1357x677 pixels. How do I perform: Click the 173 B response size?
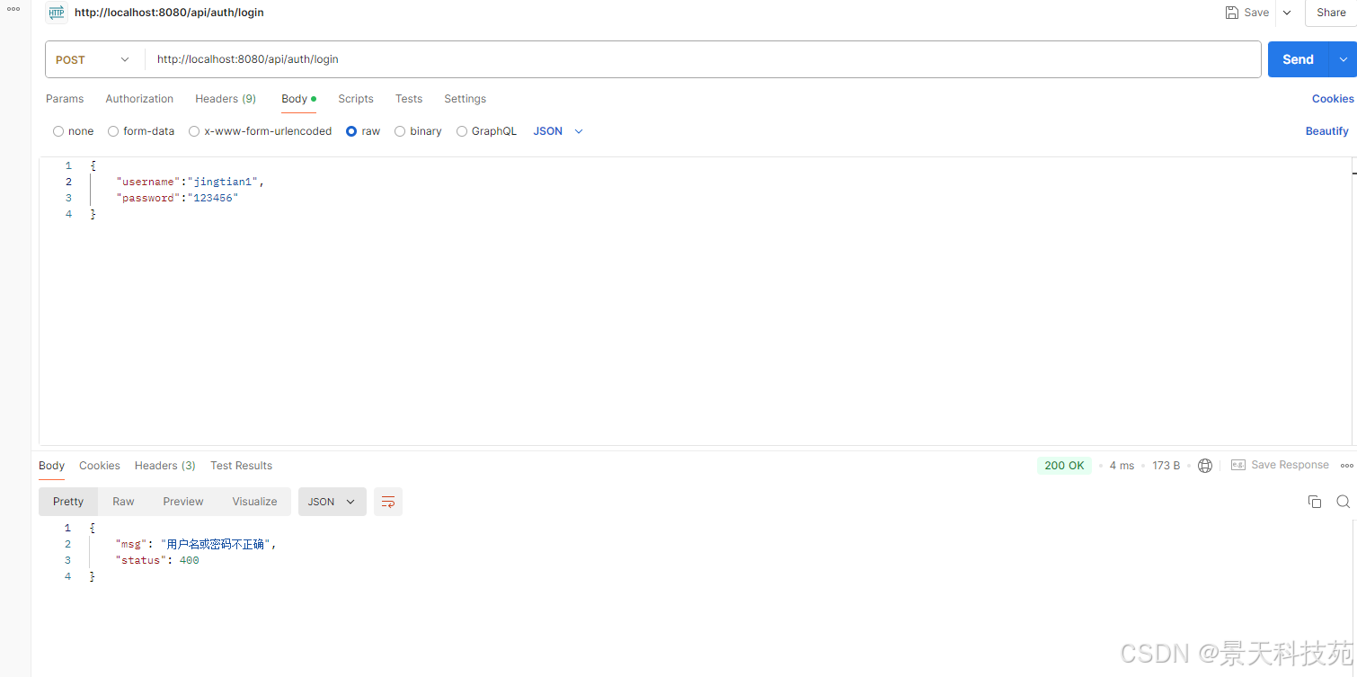(1166, 466)
